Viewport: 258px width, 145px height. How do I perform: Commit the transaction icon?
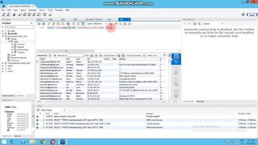pos(74,24)
